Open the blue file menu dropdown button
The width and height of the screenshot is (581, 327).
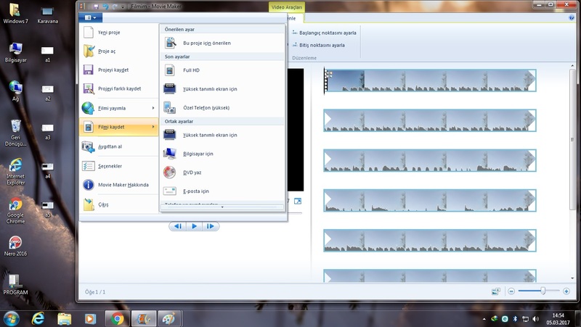[90, 17]
